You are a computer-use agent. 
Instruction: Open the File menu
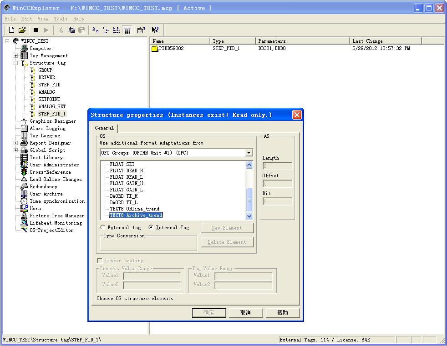(10, 19)
